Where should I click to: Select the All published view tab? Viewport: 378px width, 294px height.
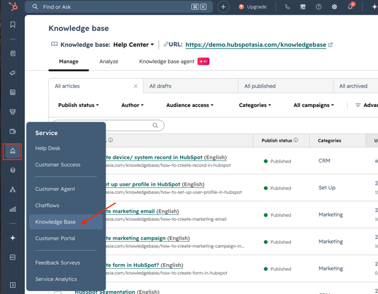[x=285, y=86]
